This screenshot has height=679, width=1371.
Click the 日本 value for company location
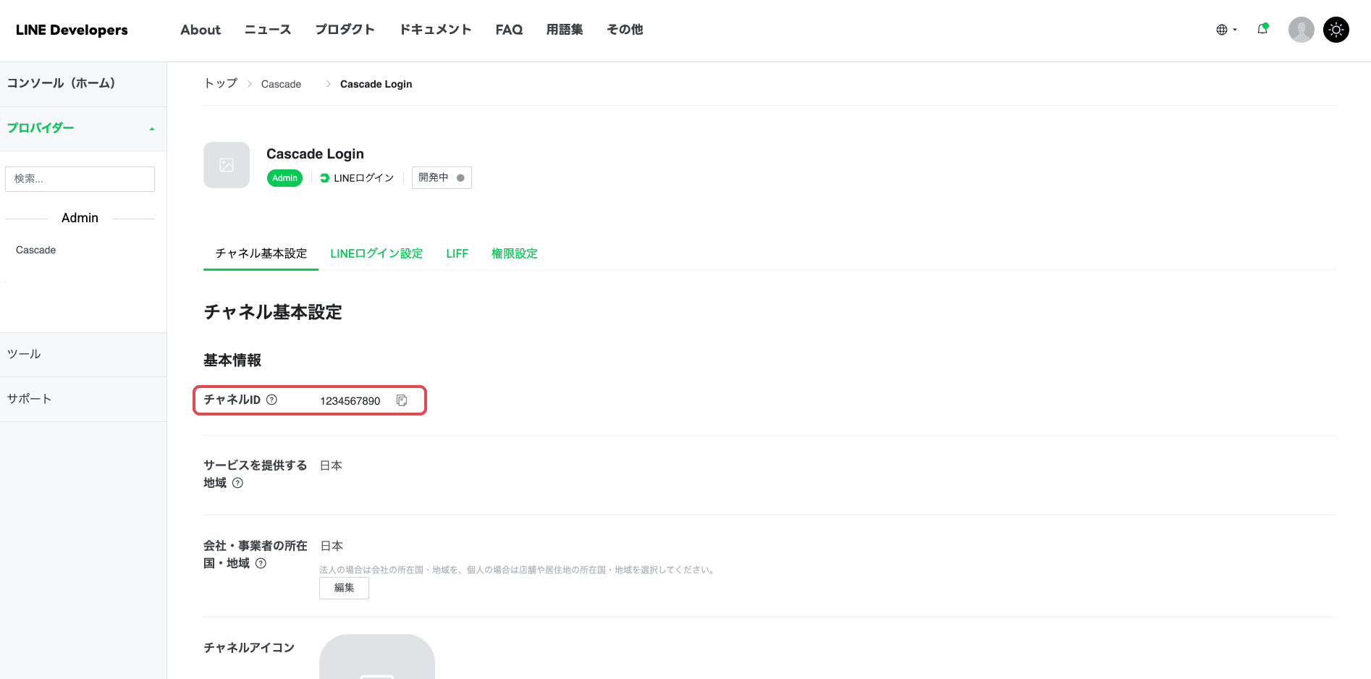tap(332, 546)
